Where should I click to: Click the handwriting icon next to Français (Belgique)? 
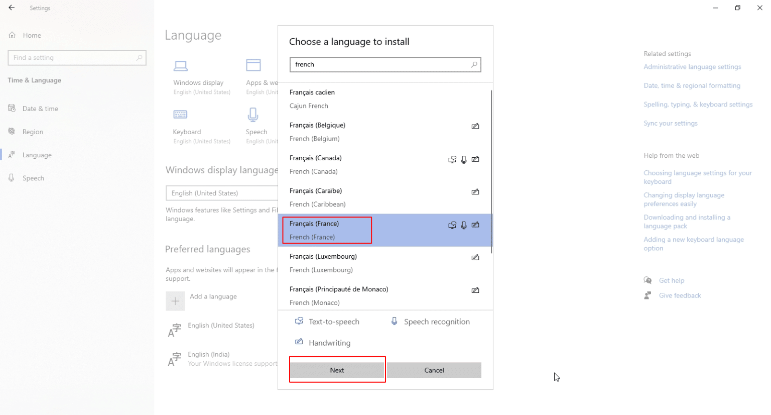(475, 126)
